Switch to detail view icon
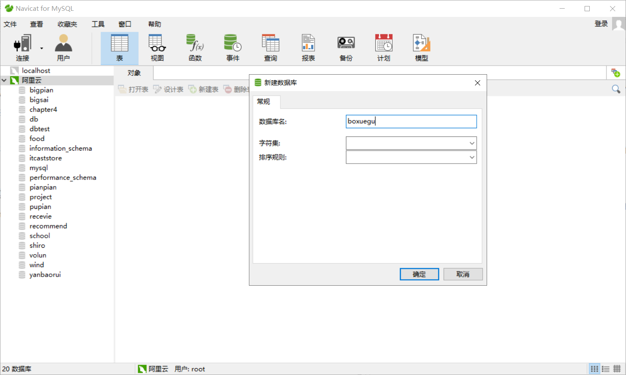Image resolution: width=626 pixels, height=375 pixels. click(x=606, y=369)
